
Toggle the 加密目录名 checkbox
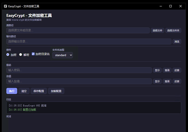33,54
